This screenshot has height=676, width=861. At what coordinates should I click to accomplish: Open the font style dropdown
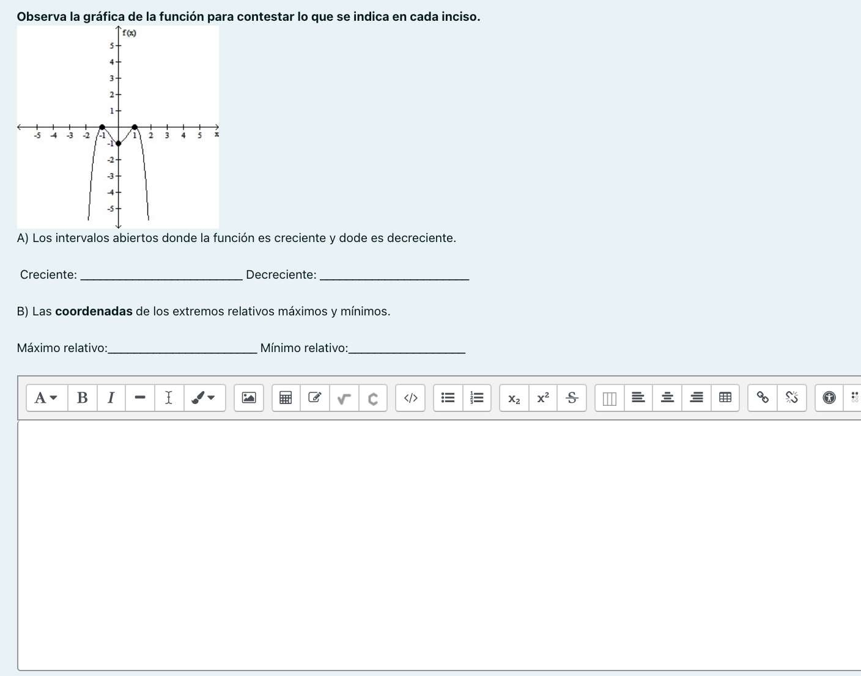coord(46,398)
